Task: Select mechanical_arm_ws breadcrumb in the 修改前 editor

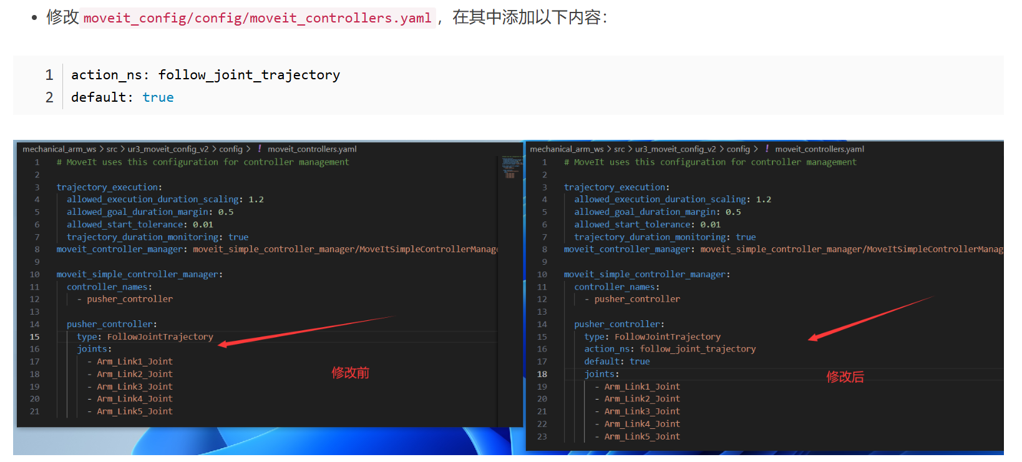Action: (x=59, y=149)
